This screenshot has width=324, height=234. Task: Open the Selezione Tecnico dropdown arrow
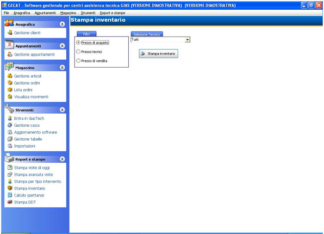tap(187, 39)
